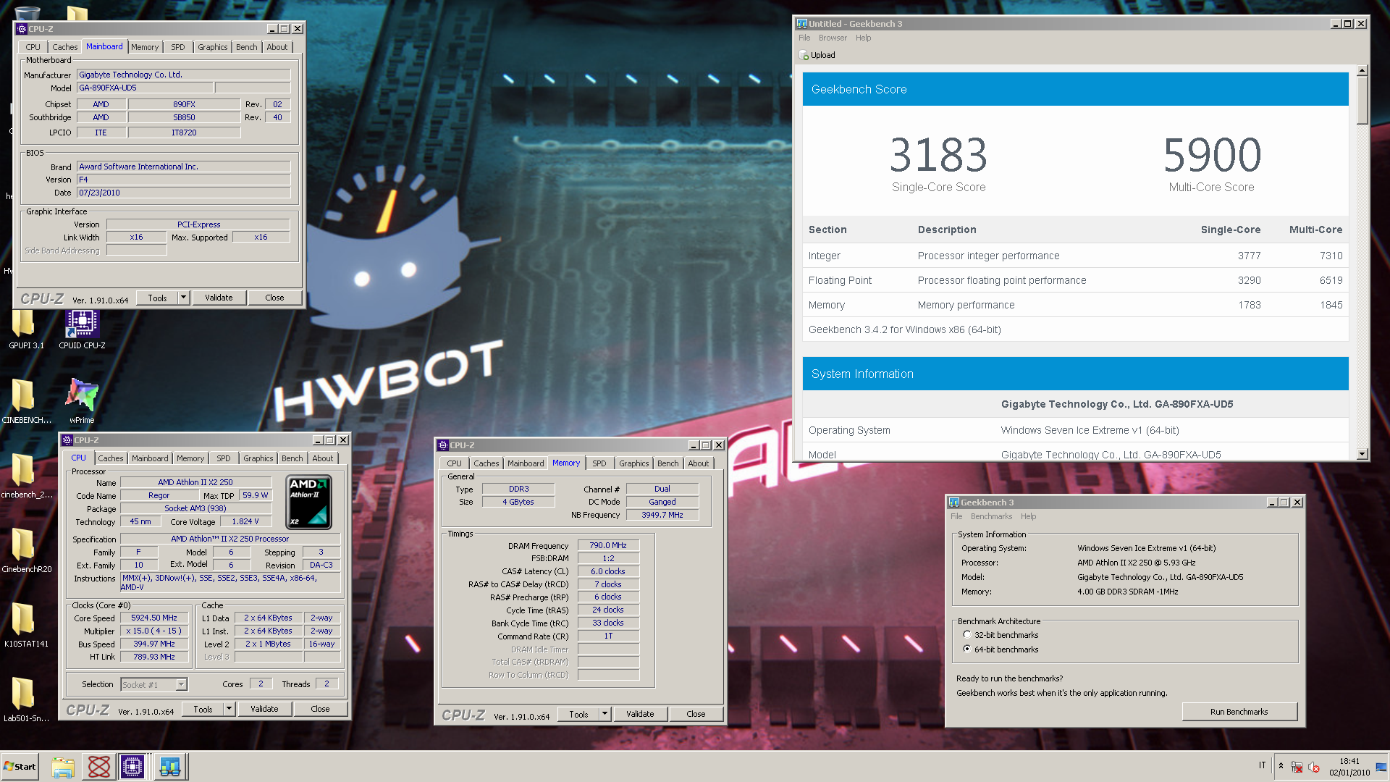Open Browser menu in Geekbench results window
Viewport: 1390px width, 782px height.
833,38
